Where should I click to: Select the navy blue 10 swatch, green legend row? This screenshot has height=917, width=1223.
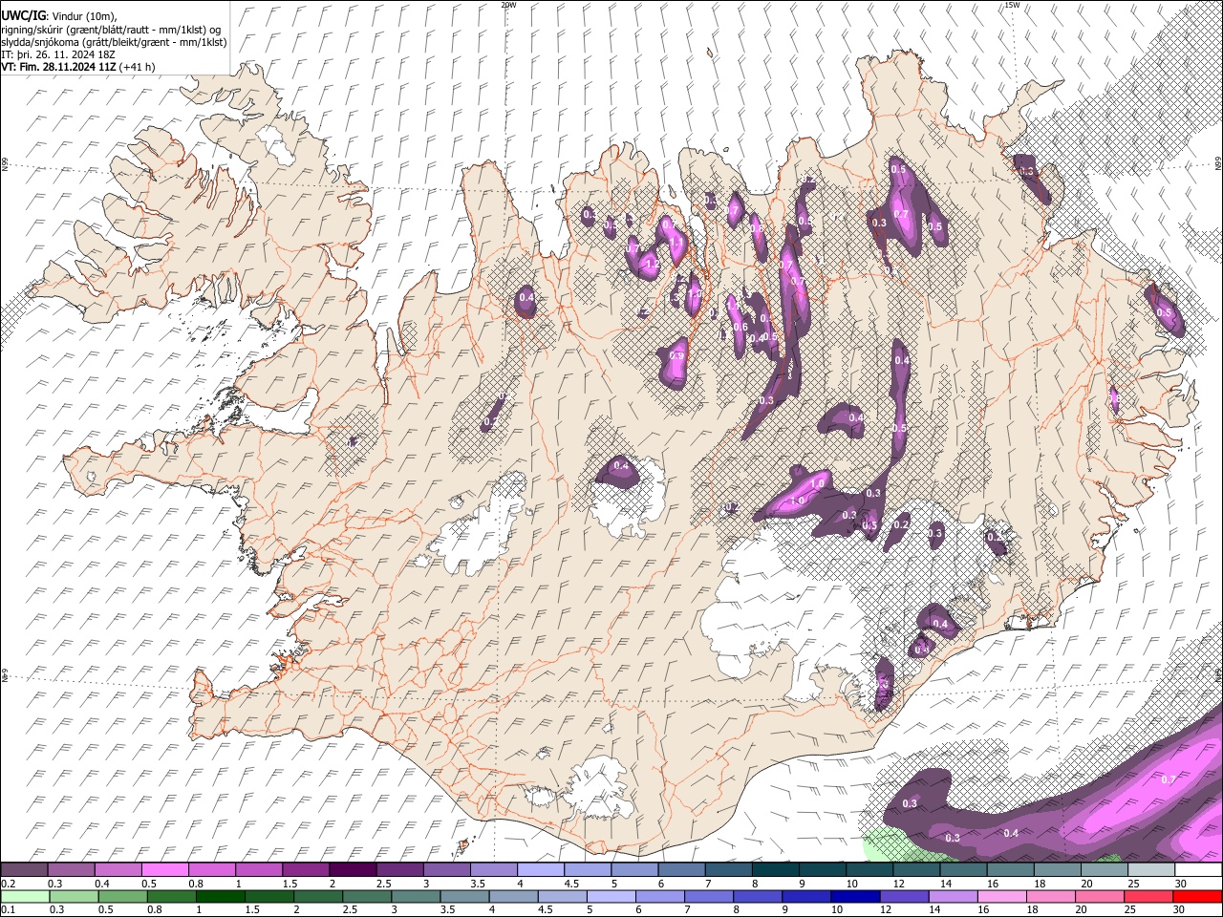(x=855, y=896)
